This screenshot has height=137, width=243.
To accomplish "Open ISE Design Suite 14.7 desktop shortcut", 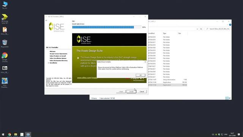I will click(x=5, y=19).
